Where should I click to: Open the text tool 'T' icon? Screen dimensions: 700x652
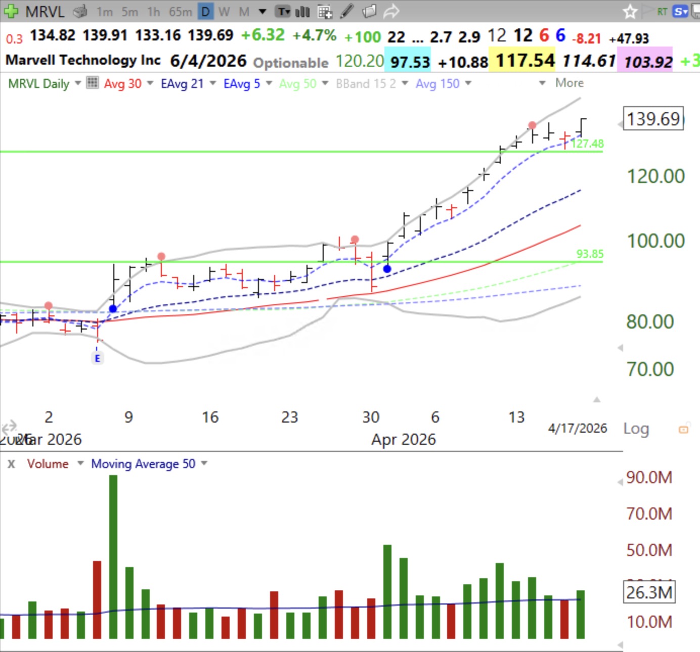(x=283, y=11)
